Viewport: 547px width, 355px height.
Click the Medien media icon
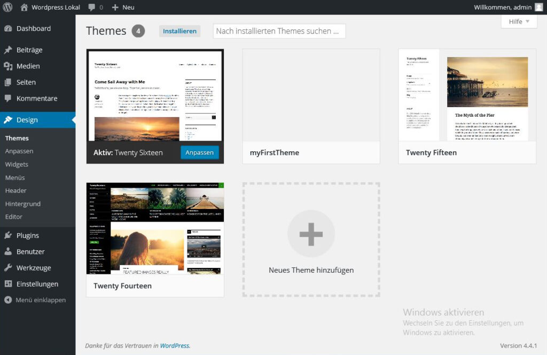click(x=8, y=66)
